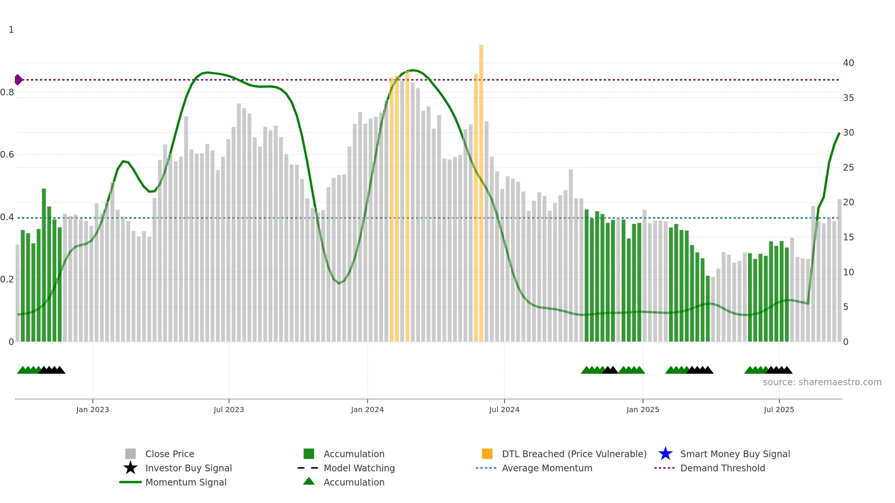This screenshot has width=895, height=503.
Task: Click the black Investor Buy Signal star
Action: [131, 468]
